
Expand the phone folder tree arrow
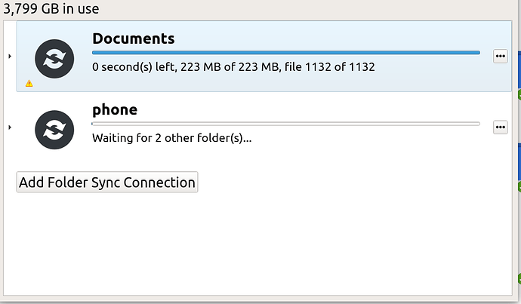point(10,127)
